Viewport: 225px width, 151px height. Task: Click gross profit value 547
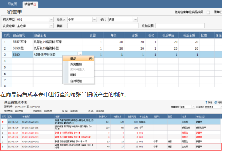click(x=136, y=122)
